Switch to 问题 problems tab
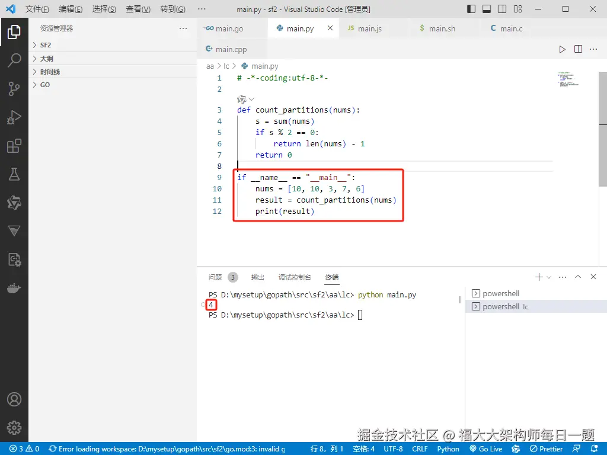The height and width of the screenshot is (455, 607). coord(223,277)
